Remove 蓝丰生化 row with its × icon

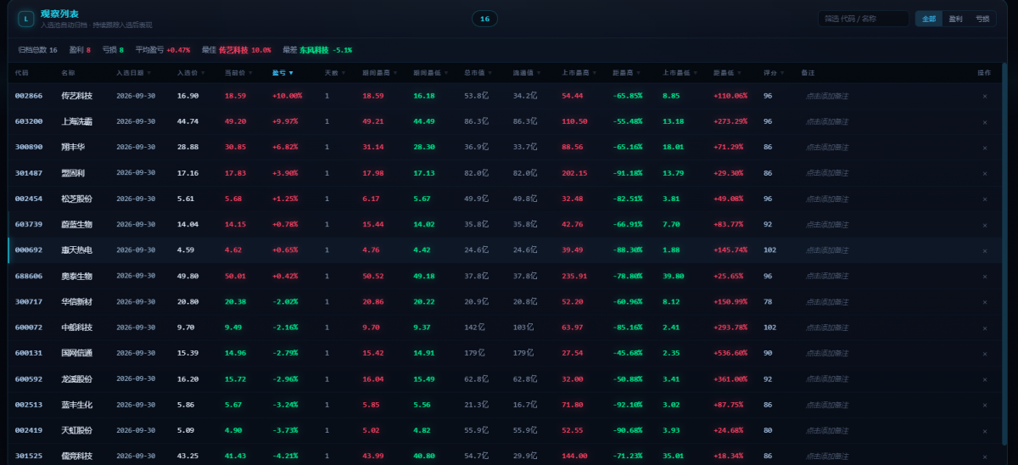pyautogui.click(x=984, y=405)
